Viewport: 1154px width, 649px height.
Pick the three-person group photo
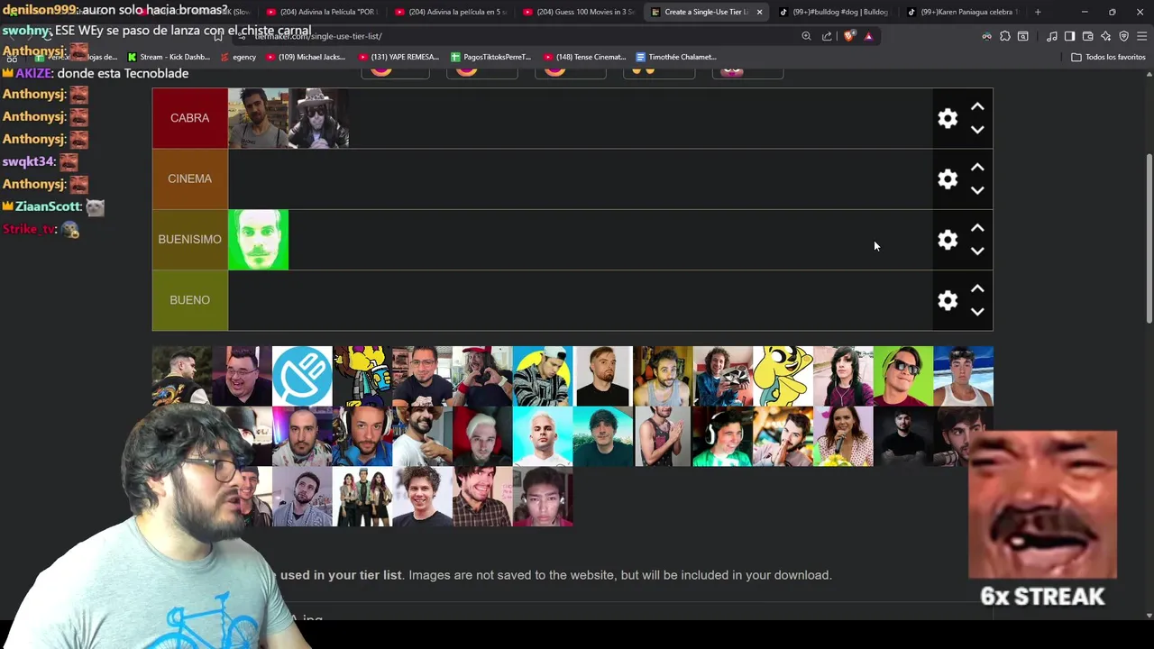[x=362, y=497]
